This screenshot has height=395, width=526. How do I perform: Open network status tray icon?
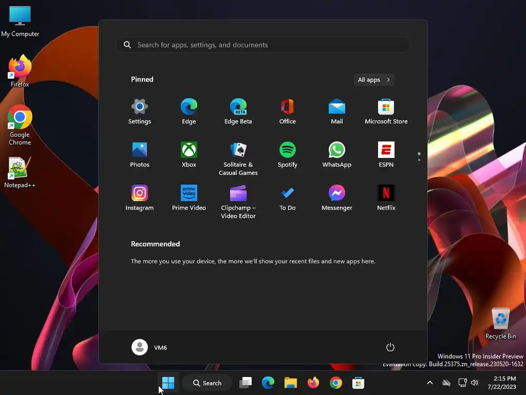(463, 383)
